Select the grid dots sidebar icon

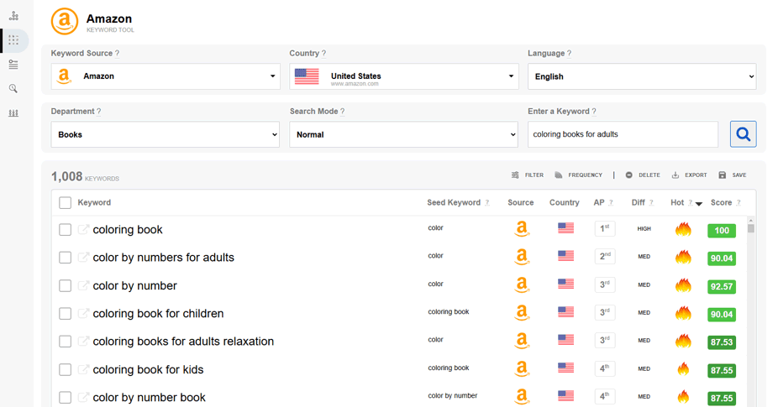tap(13, 40)
